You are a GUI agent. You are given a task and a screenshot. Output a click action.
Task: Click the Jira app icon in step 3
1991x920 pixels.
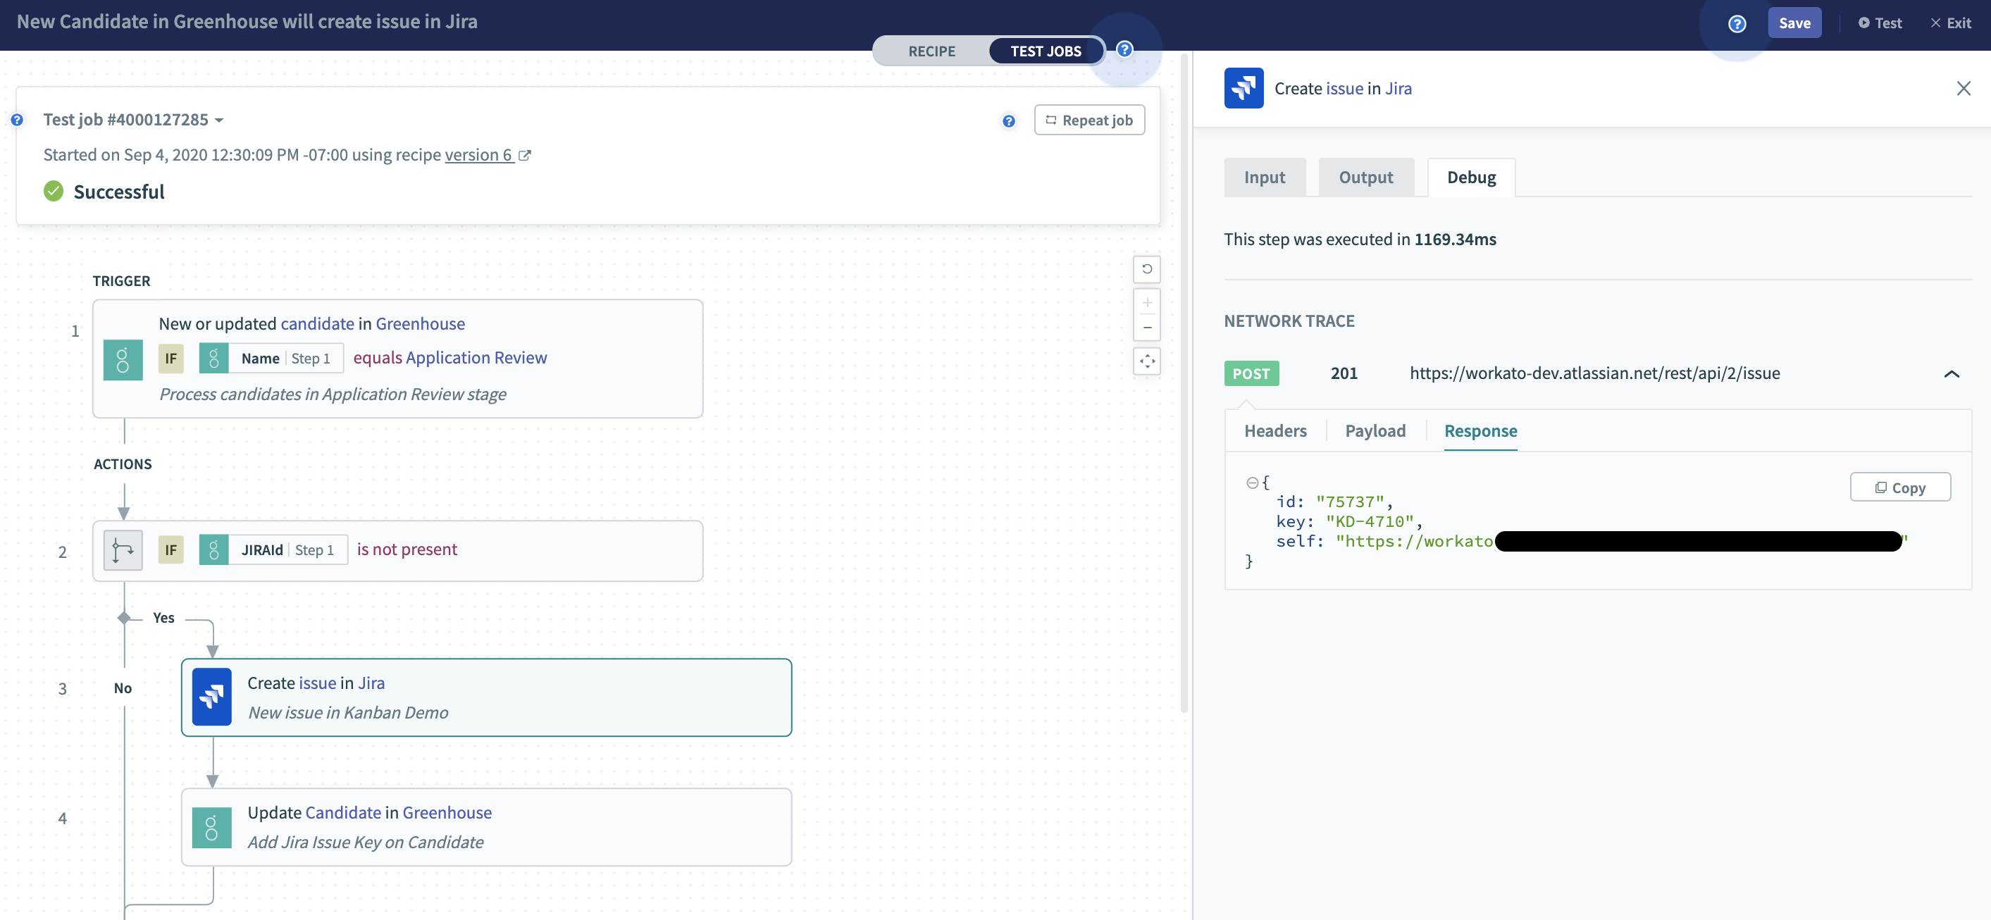coord(211,697)
